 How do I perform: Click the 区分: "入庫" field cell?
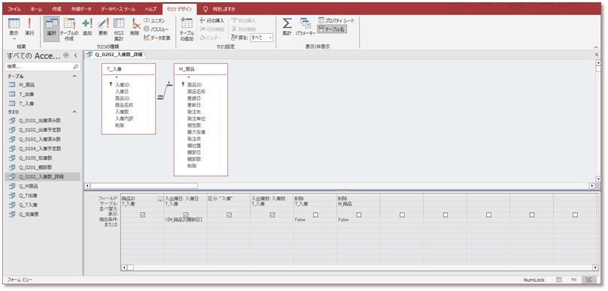click(x=229, y=199)
